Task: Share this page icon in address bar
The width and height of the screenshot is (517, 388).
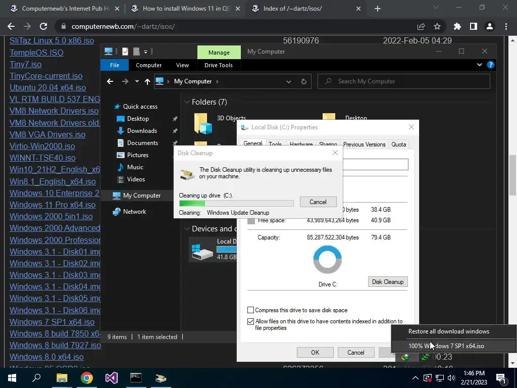Action: click(x=421, y=26)
